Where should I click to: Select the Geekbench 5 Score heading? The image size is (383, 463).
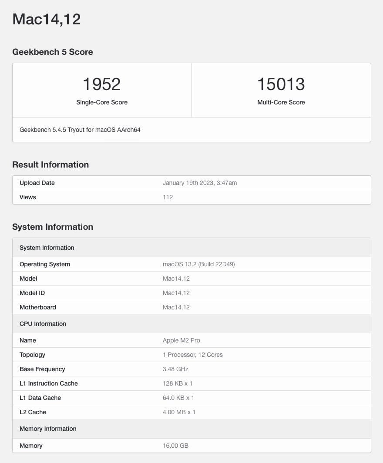click(53, 52)
